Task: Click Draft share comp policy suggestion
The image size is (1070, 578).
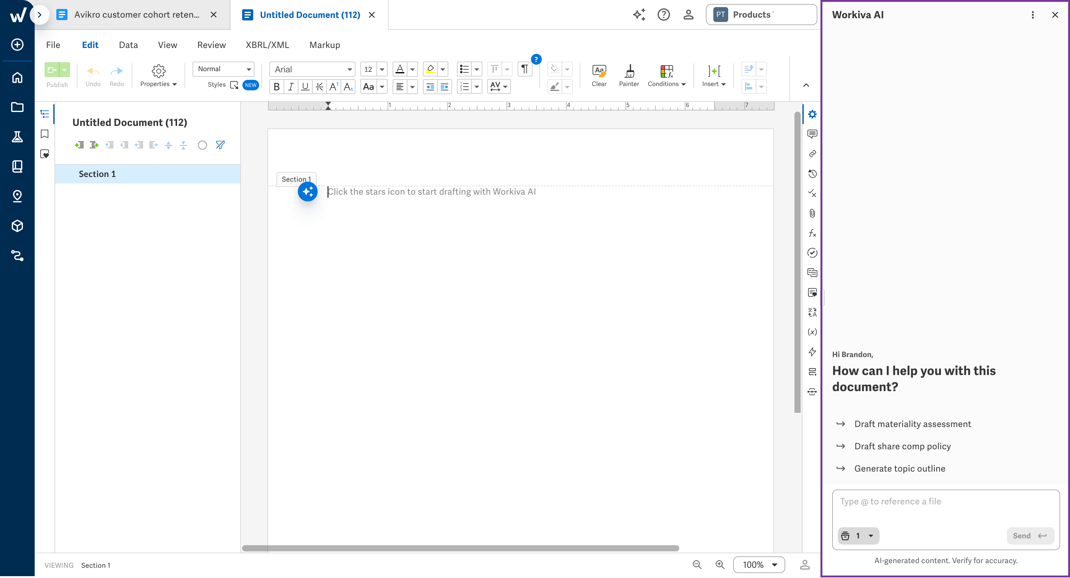Action: pos(902,446)
